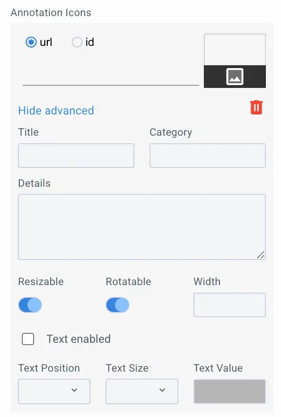This screenshot has height=417, width=281.
Task: Open the Text Position dropdown
Action: click(x=54, y=391)
